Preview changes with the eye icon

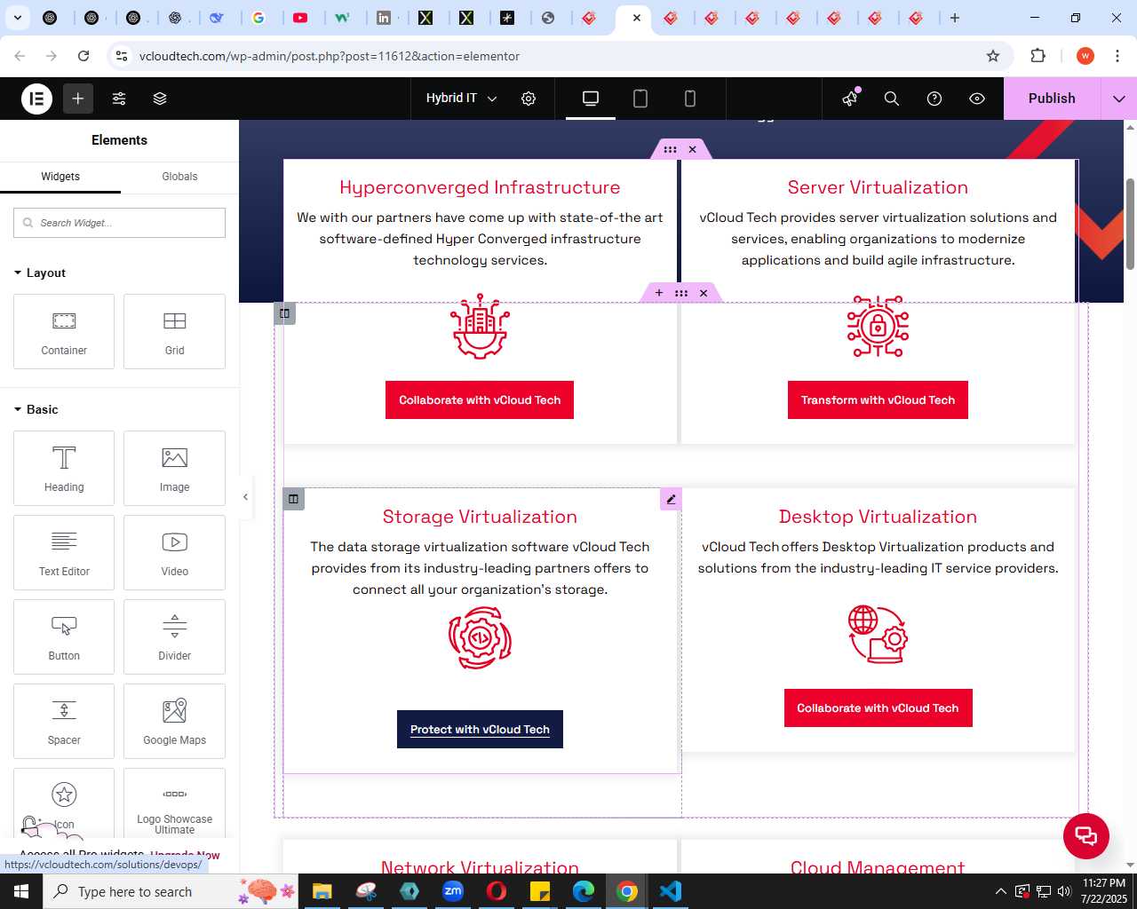(x=977, y=99)
